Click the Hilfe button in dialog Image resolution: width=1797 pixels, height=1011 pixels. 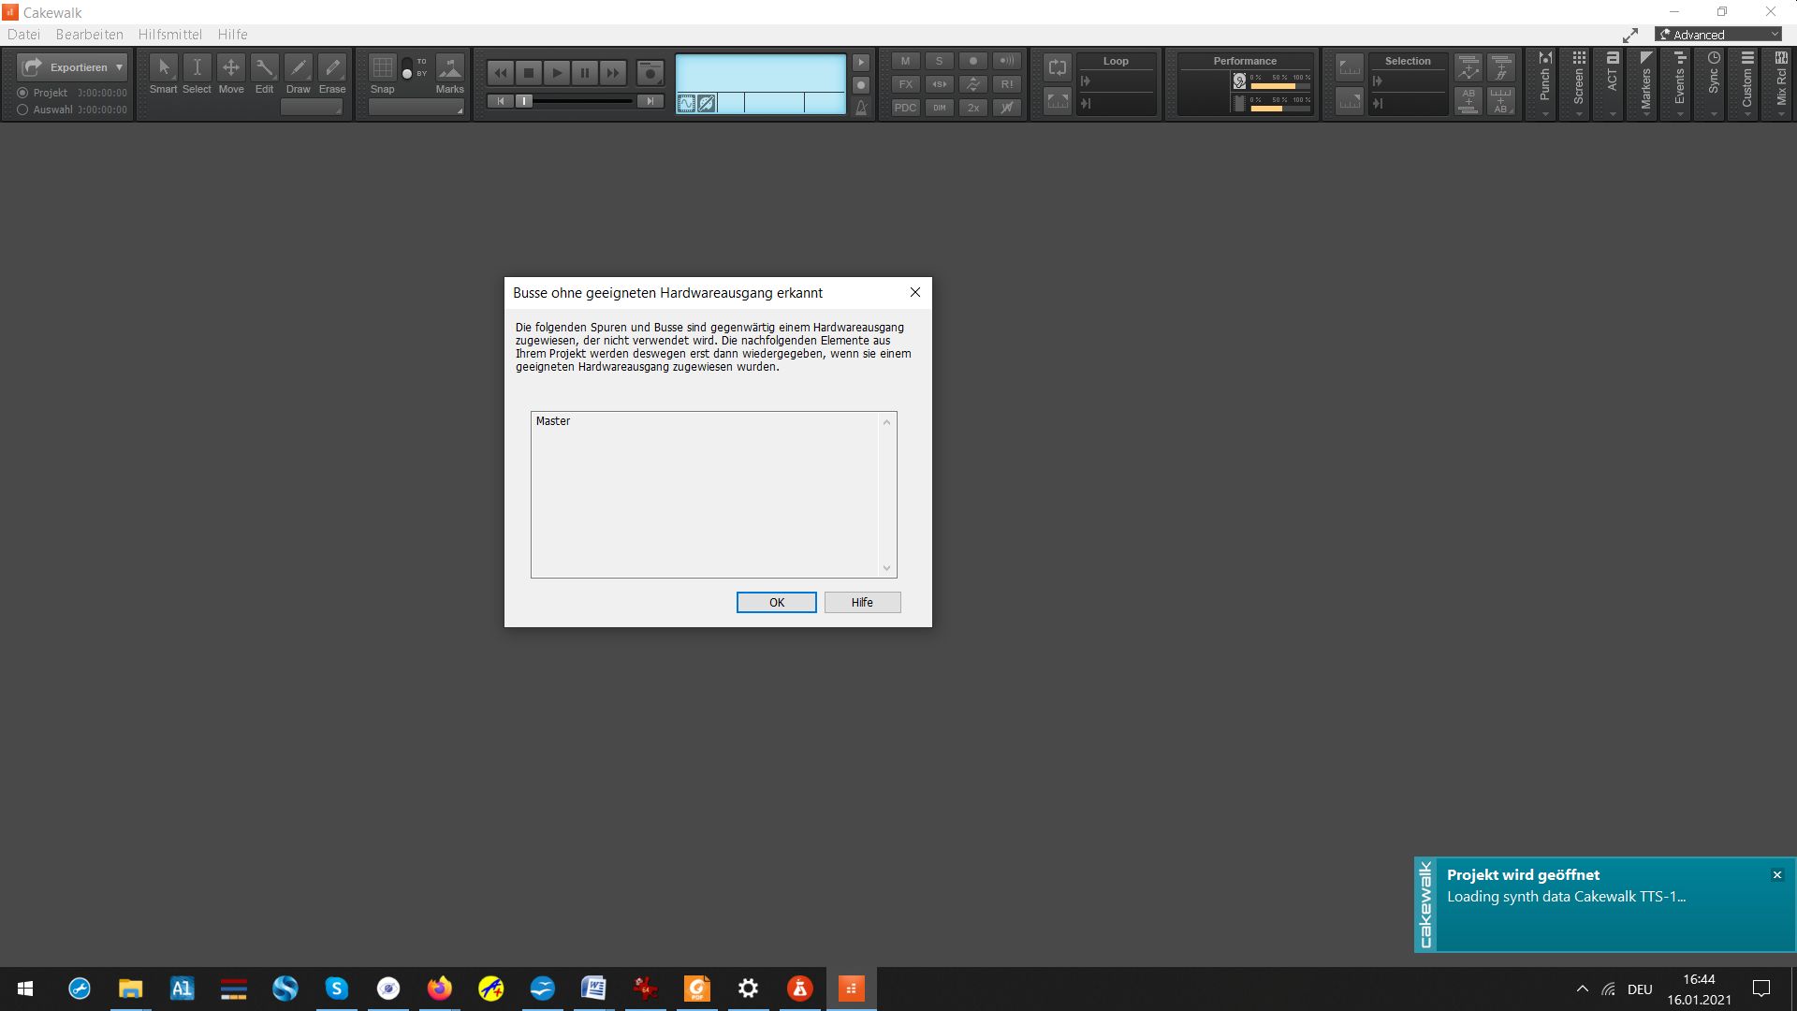pos(862,602)
